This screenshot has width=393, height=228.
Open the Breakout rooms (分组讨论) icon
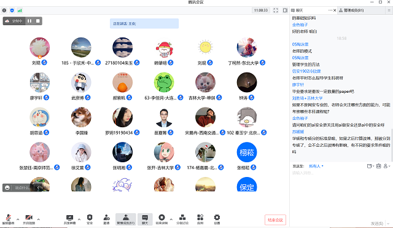(x=182, y=219)
